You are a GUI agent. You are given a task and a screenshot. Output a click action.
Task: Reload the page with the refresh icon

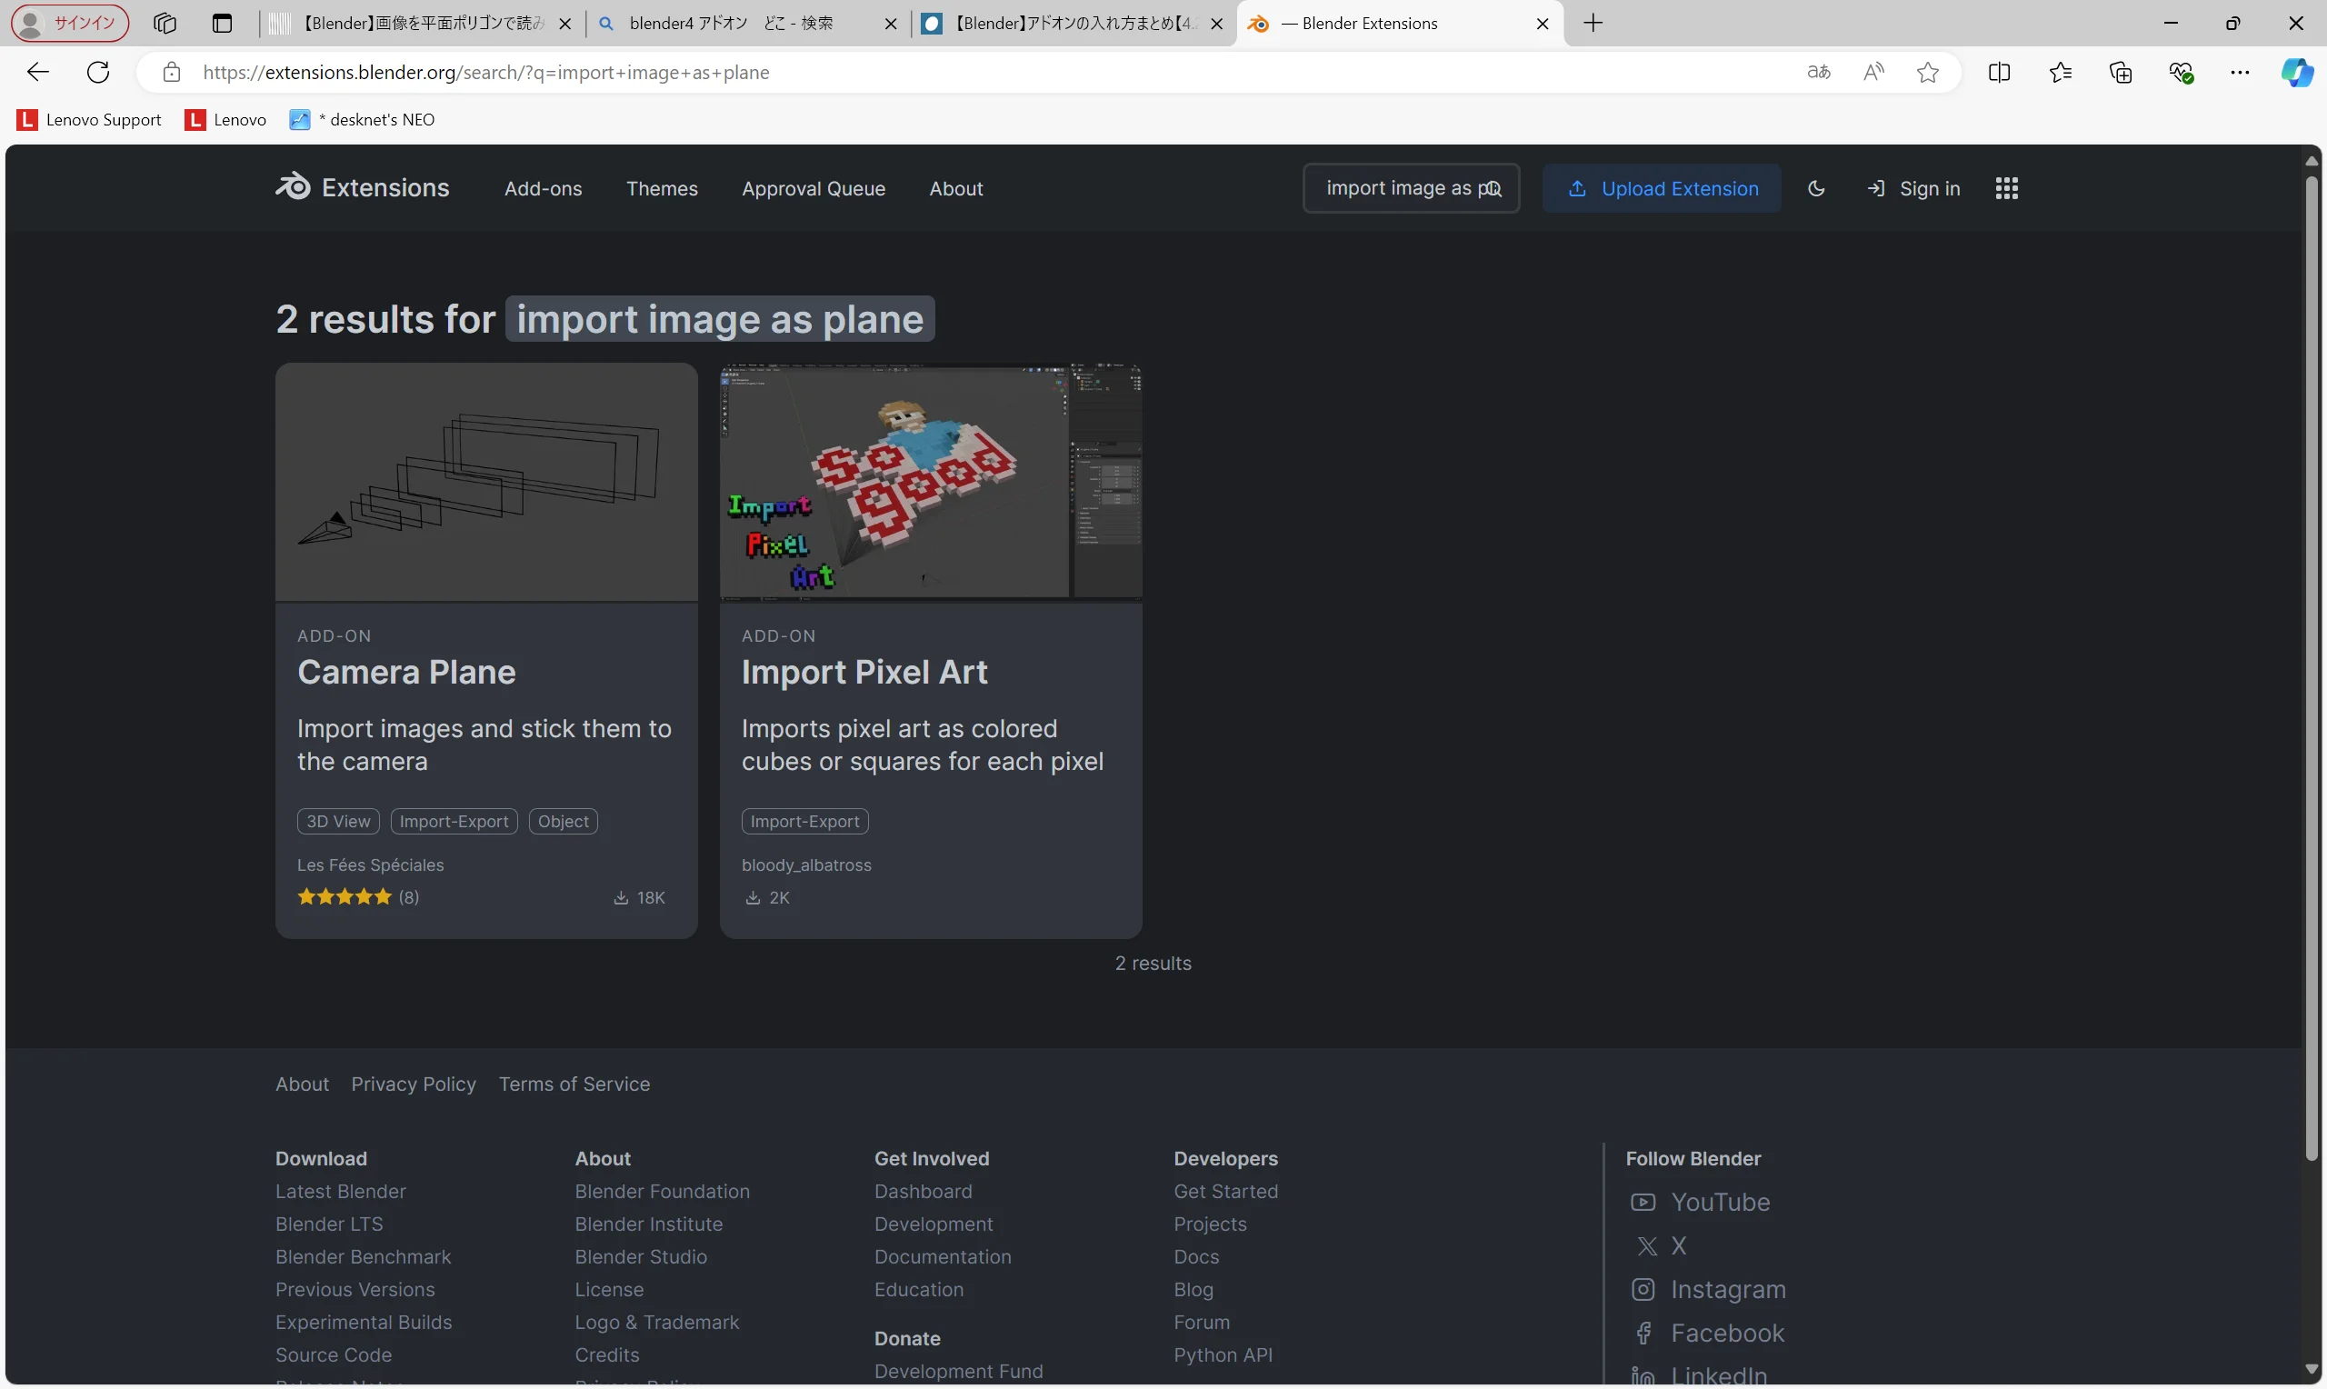click(x=98, y=72)
